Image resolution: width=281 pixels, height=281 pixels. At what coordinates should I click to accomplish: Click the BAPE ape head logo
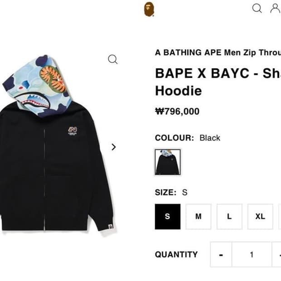[149, 10]
